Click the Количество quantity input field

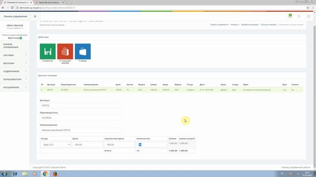pos(152,145)
